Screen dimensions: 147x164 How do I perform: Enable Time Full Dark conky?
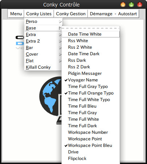pos(91,126)
